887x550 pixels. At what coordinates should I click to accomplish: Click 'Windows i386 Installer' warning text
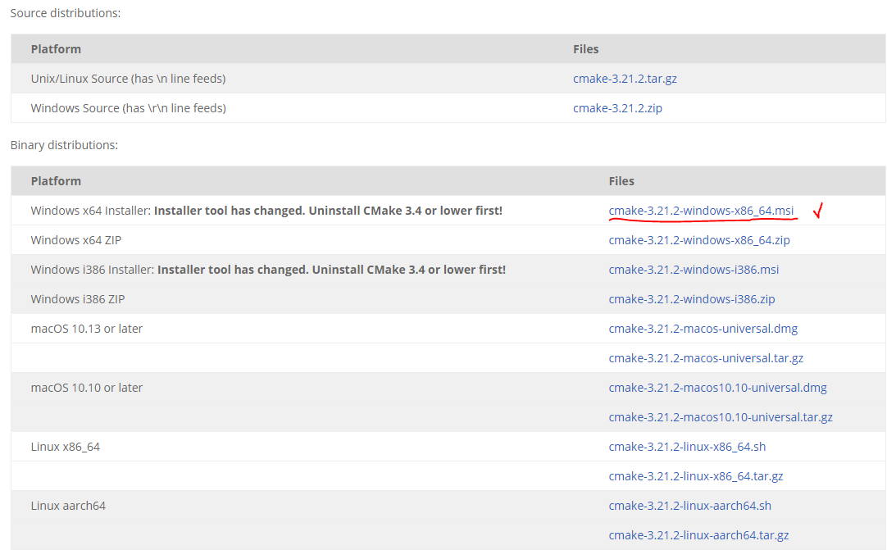pyautogui.click(x=268, y=270)
